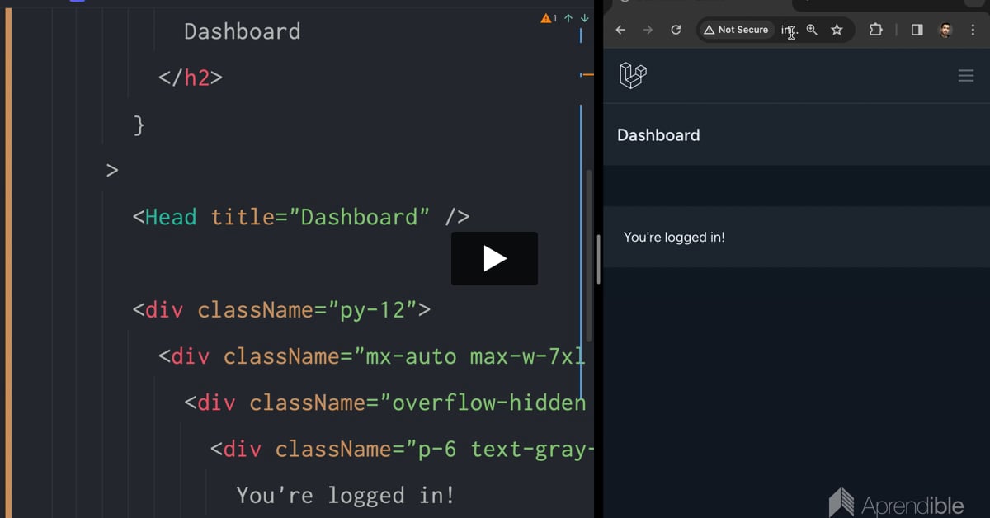Viewport: 990px width, 518px height.
Task: Click the Not Secure site info badge
Action: click(x=736, y=30)
